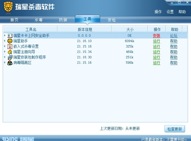Viewport: 191px width, 141px height.
Task: Select the 嵌入式杀毒设置 icon
Action: point(10,46)
